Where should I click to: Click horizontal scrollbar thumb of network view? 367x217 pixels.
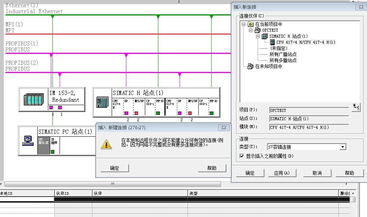tap(112, 184)
